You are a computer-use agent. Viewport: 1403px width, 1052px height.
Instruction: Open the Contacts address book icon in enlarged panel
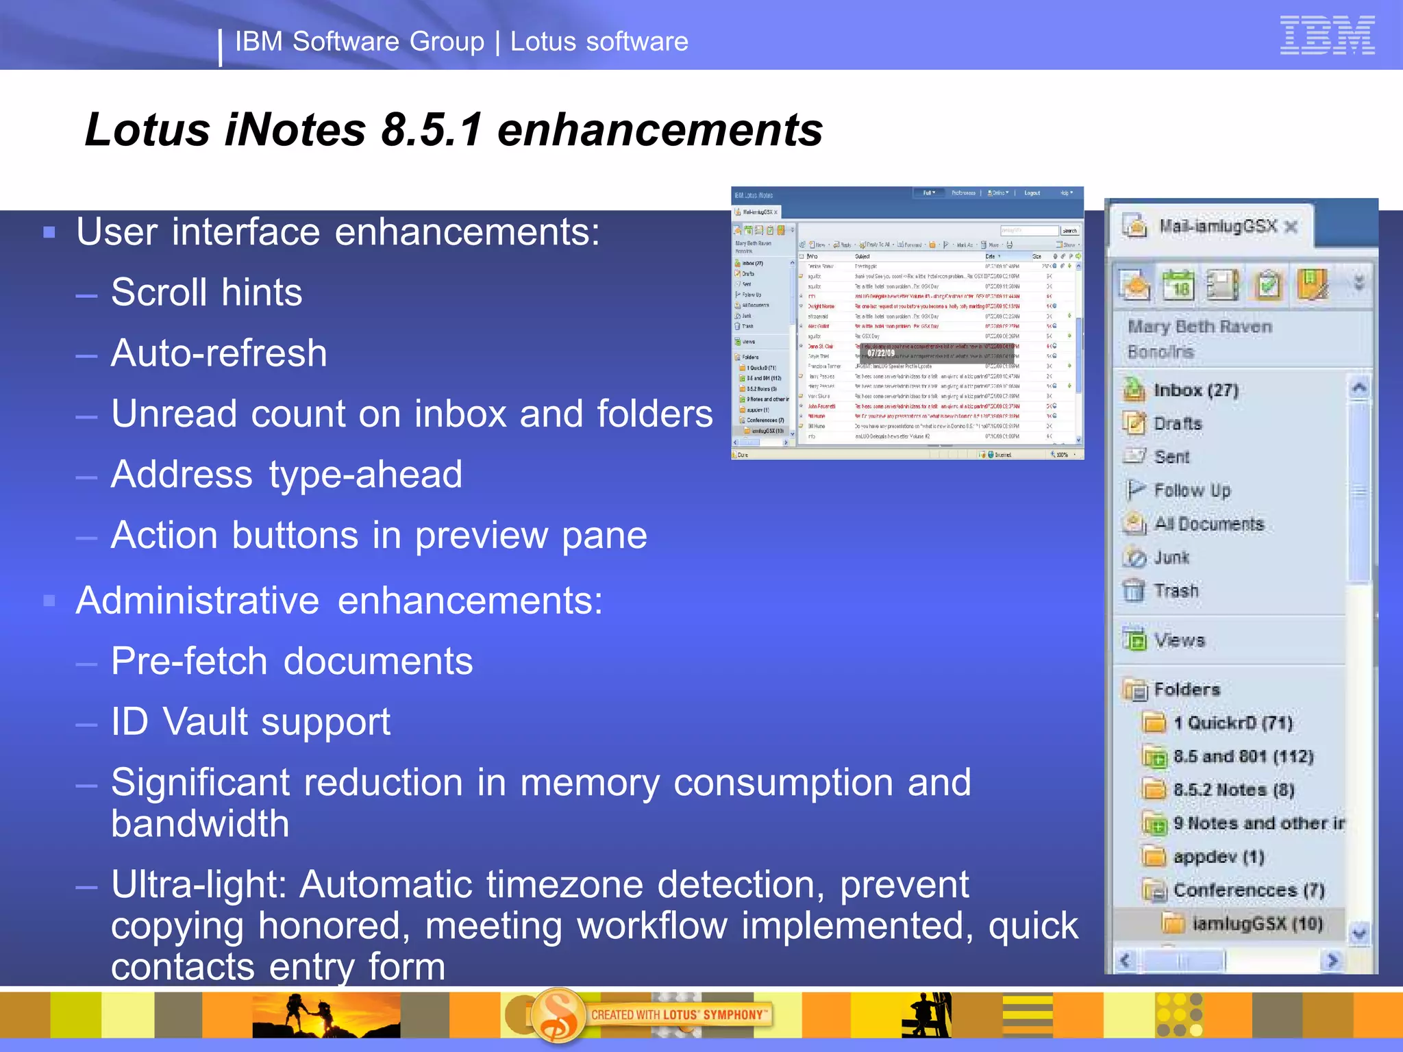(x=1223, y=285)
